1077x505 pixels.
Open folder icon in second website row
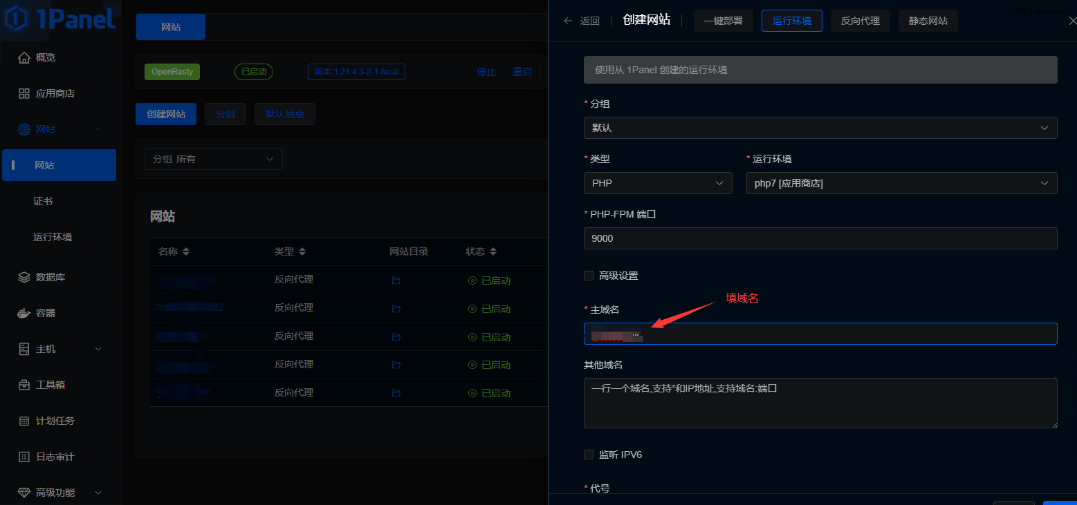click(396, 309)
